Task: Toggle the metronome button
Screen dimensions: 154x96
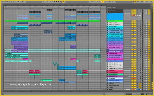Action: [18, 2]
